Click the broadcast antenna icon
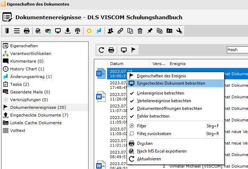This screenshot has height=169, width=248. [77, 30]
